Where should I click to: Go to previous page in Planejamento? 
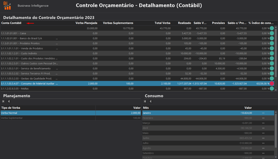9,101
